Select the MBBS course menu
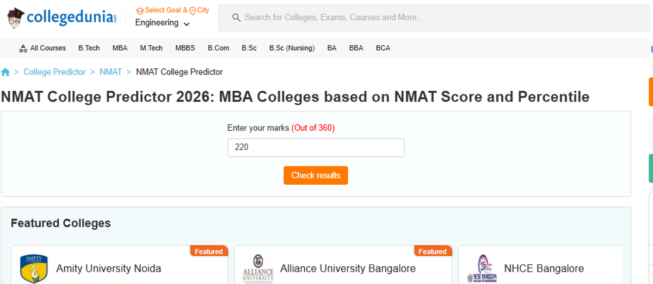 click(185, 48)
